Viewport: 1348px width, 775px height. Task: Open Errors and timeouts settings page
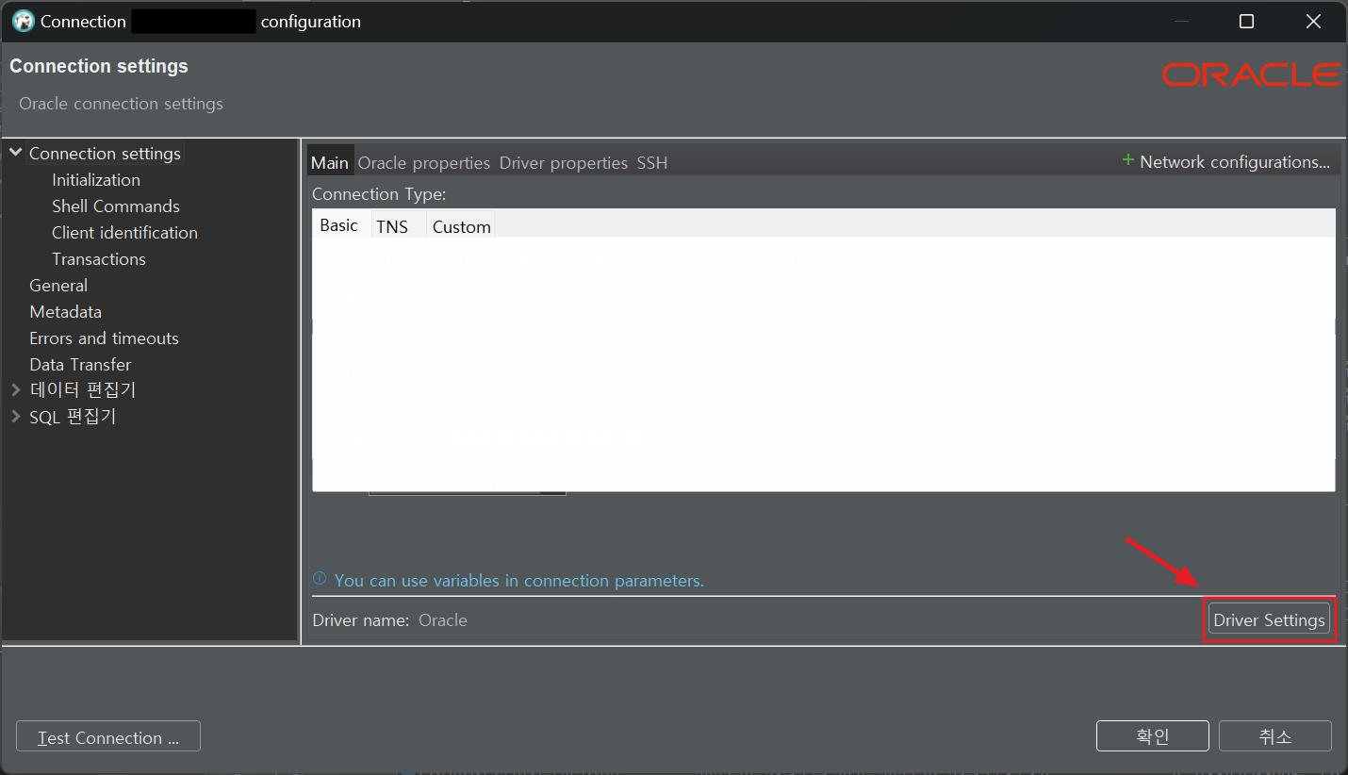click(104, 338)
